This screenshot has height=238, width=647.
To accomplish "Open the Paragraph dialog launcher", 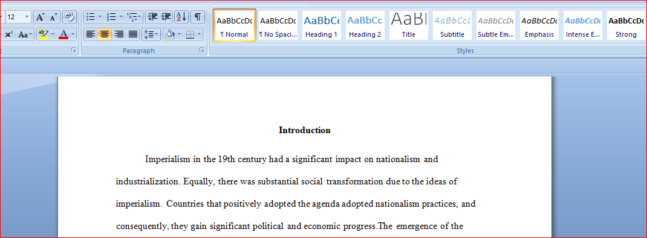I will click(x=202, y=50).
